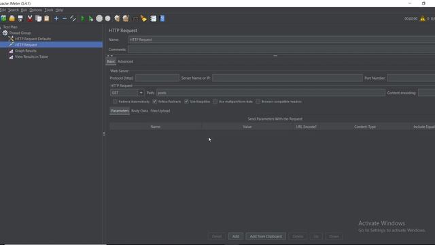Click the Content encoding field
Image resolution: width=435 pixels, height=245 pixels.
point(426,93)
